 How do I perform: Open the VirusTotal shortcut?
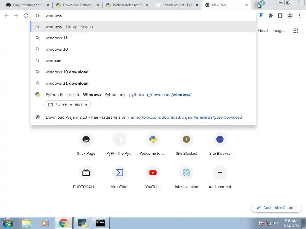[120, 178]
